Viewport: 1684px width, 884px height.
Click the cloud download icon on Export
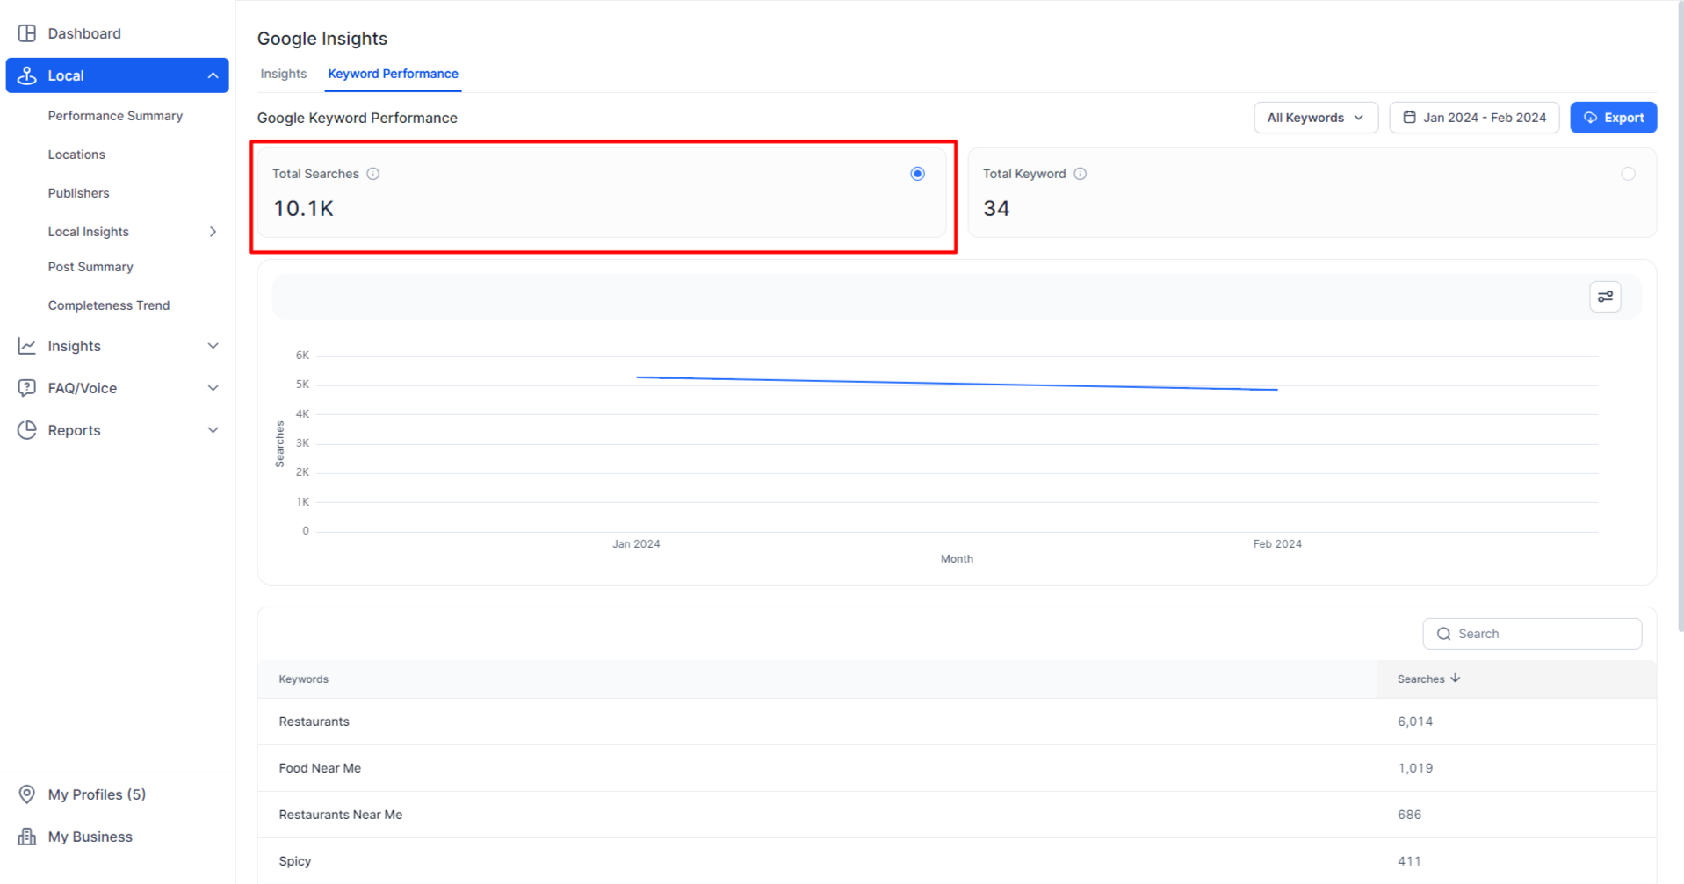coord(1590,118)
